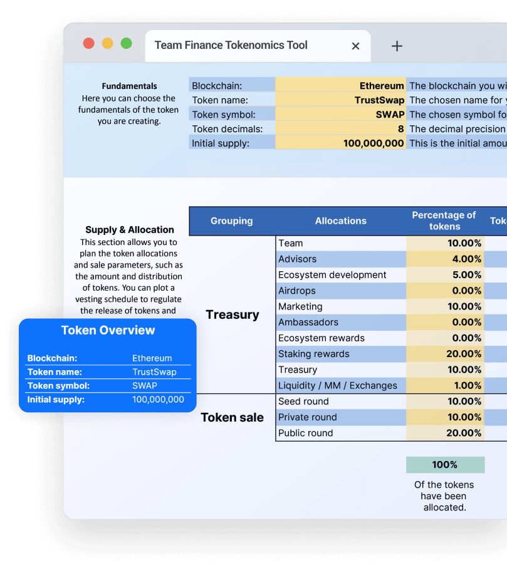Edit the TrustSwap token name field

pos(342,100)
